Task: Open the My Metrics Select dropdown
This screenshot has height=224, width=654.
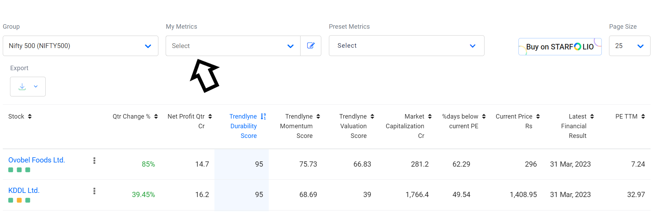Action: (233, 46)
